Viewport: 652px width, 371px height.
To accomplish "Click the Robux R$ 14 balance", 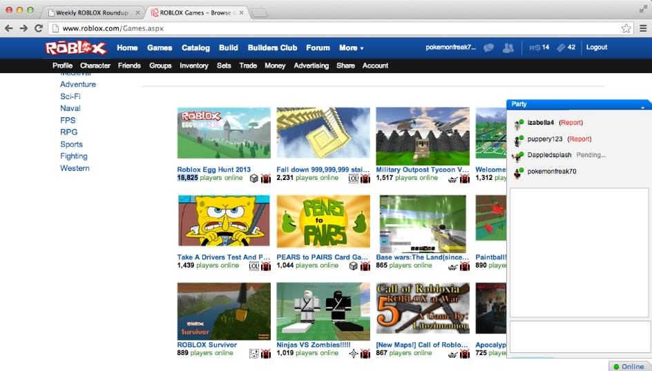I will point(539,48).
